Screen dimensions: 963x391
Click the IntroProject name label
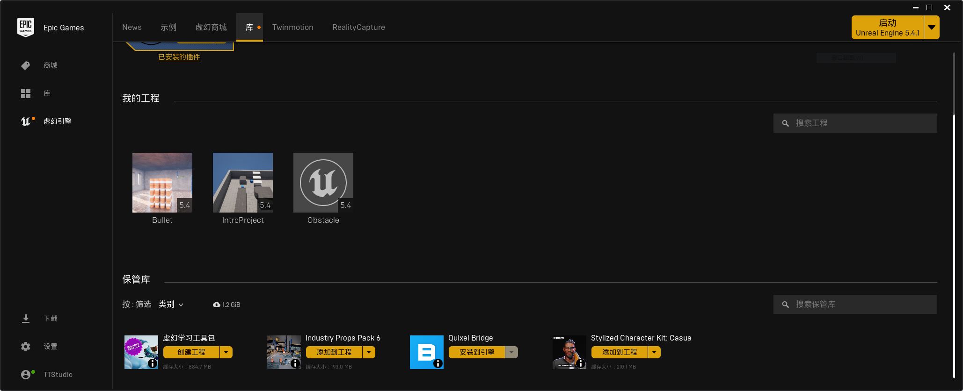coord(243,220)
